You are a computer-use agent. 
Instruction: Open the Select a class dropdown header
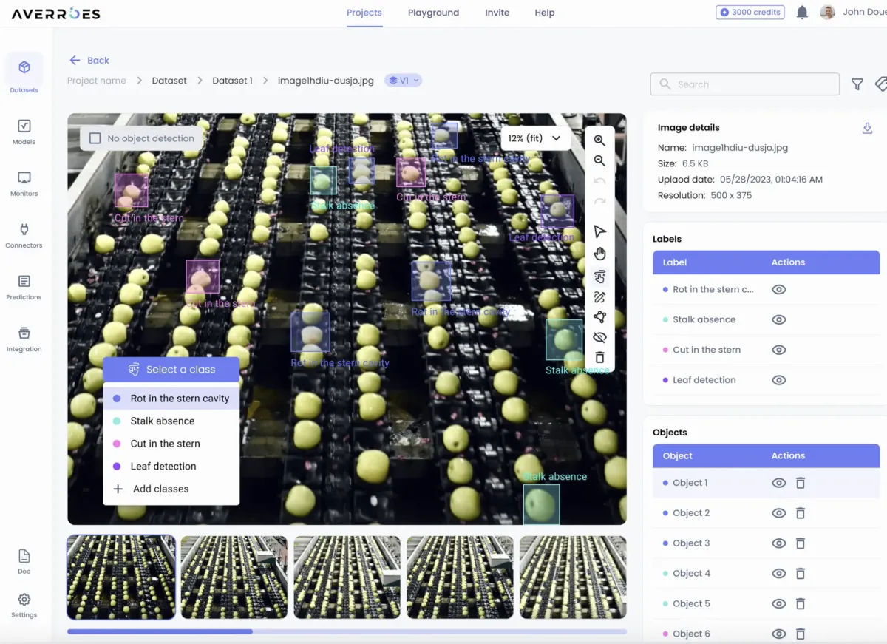[x=171, y=370]
